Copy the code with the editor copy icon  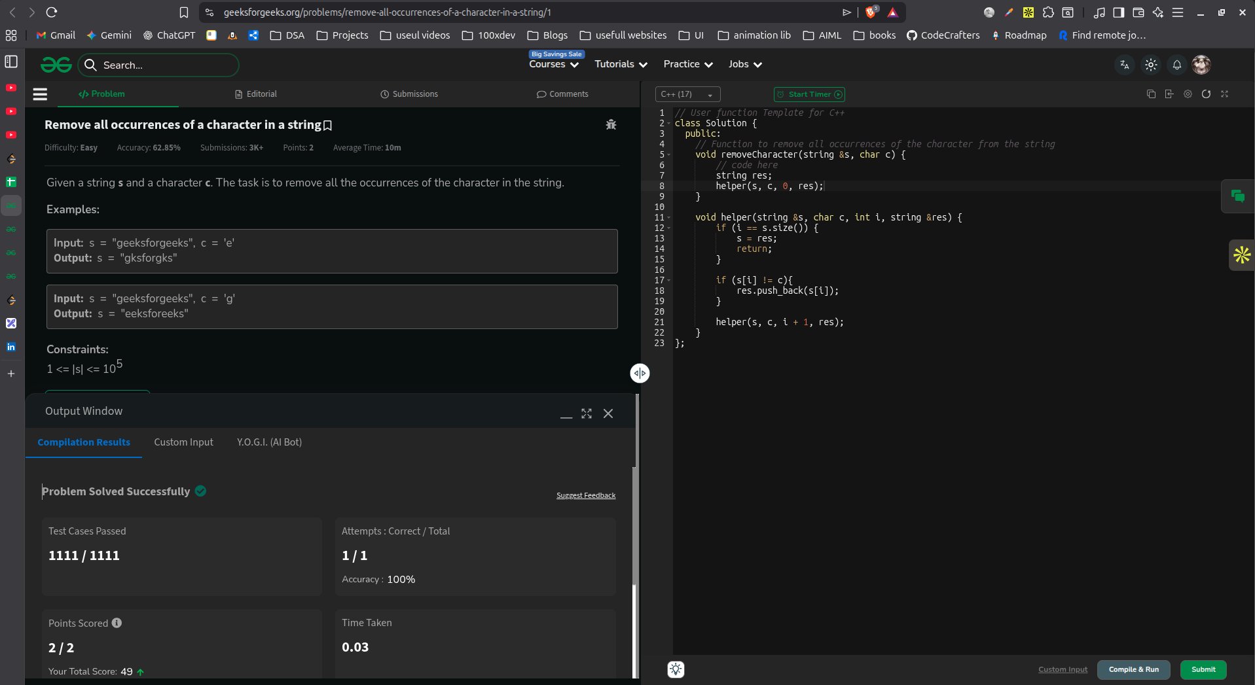1151,94
